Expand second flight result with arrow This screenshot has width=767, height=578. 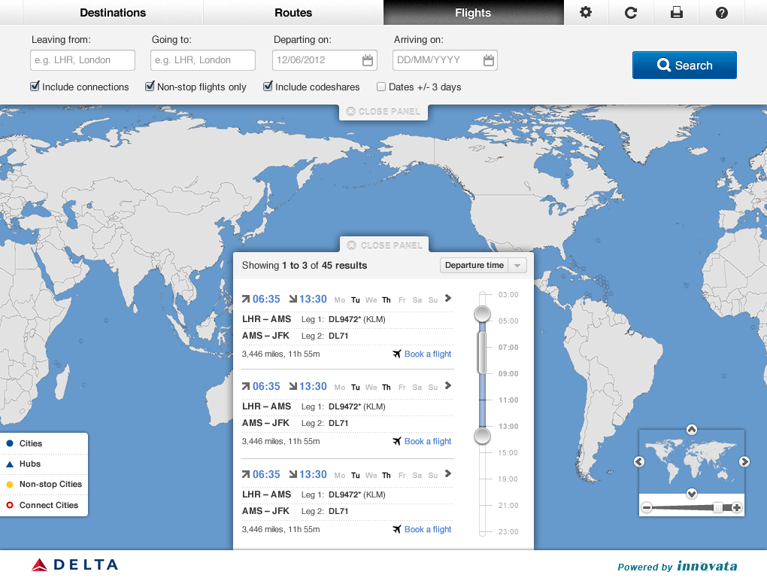pos(447,385)
